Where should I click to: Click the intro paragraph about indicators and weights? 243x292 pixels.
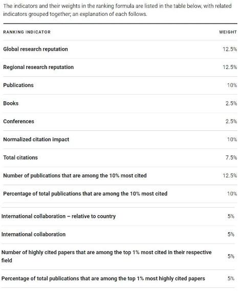[x=117, y=10]
